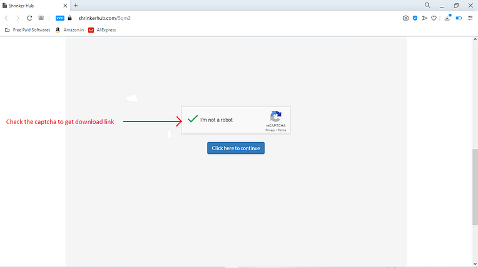Go forward to the next page

(18, 18)
